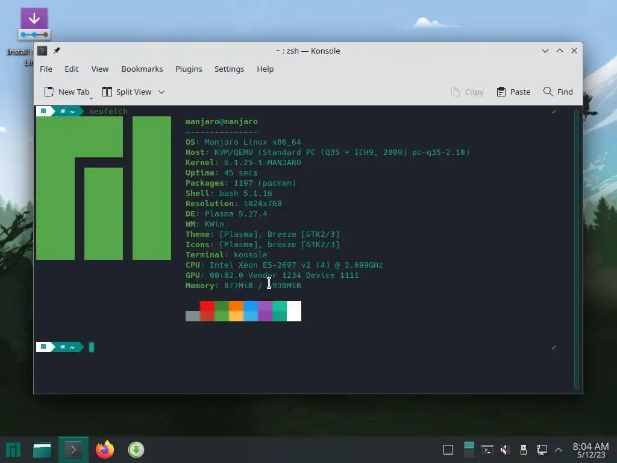Click the Icons: [Plasma], breeze line

click(263, 245)
